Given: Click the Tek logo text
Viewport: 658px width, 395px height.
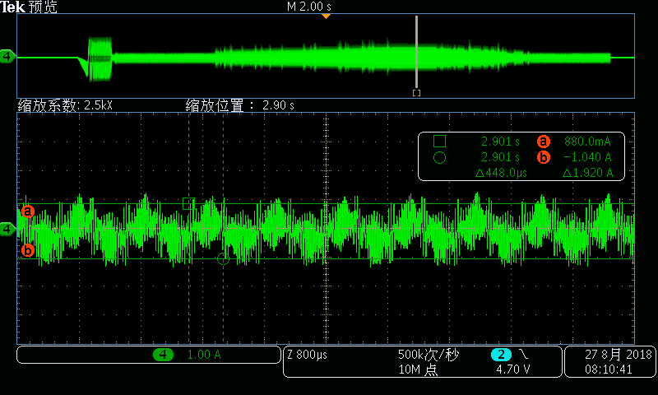Looking at the screenshot, I should click(12, 7).
